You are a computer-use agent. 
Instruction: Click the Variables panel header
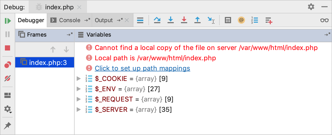point(203,35)
